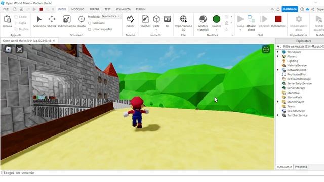Image resolution: width=324 pixels, height=182 pixels.
Task: Click the Gioca play button
Action: (x=240, y=19)
